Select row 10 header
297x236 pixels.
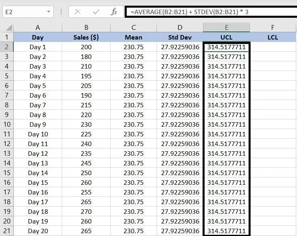(x=6, y=124)
